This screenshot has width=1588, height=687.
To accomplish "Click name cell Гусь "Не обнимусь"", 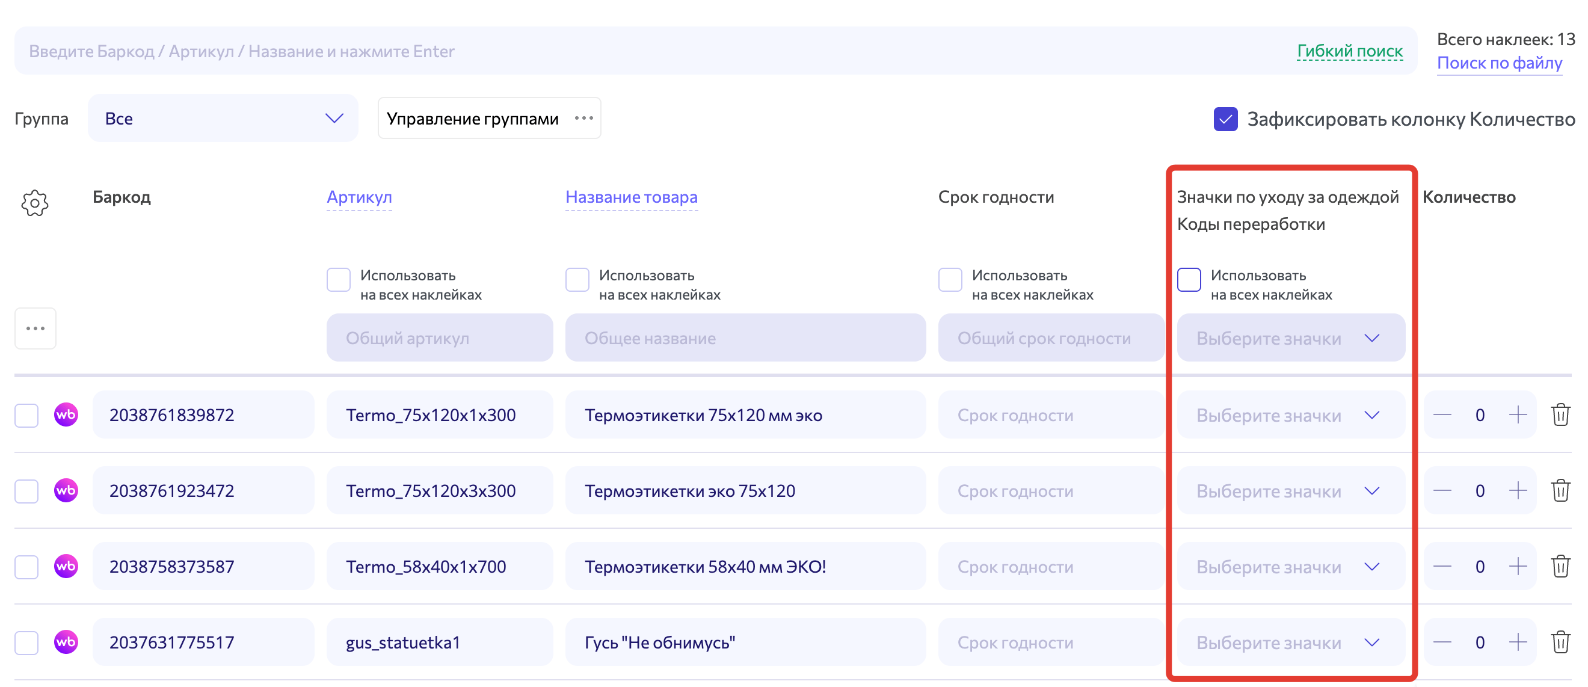I will point(745,642).
